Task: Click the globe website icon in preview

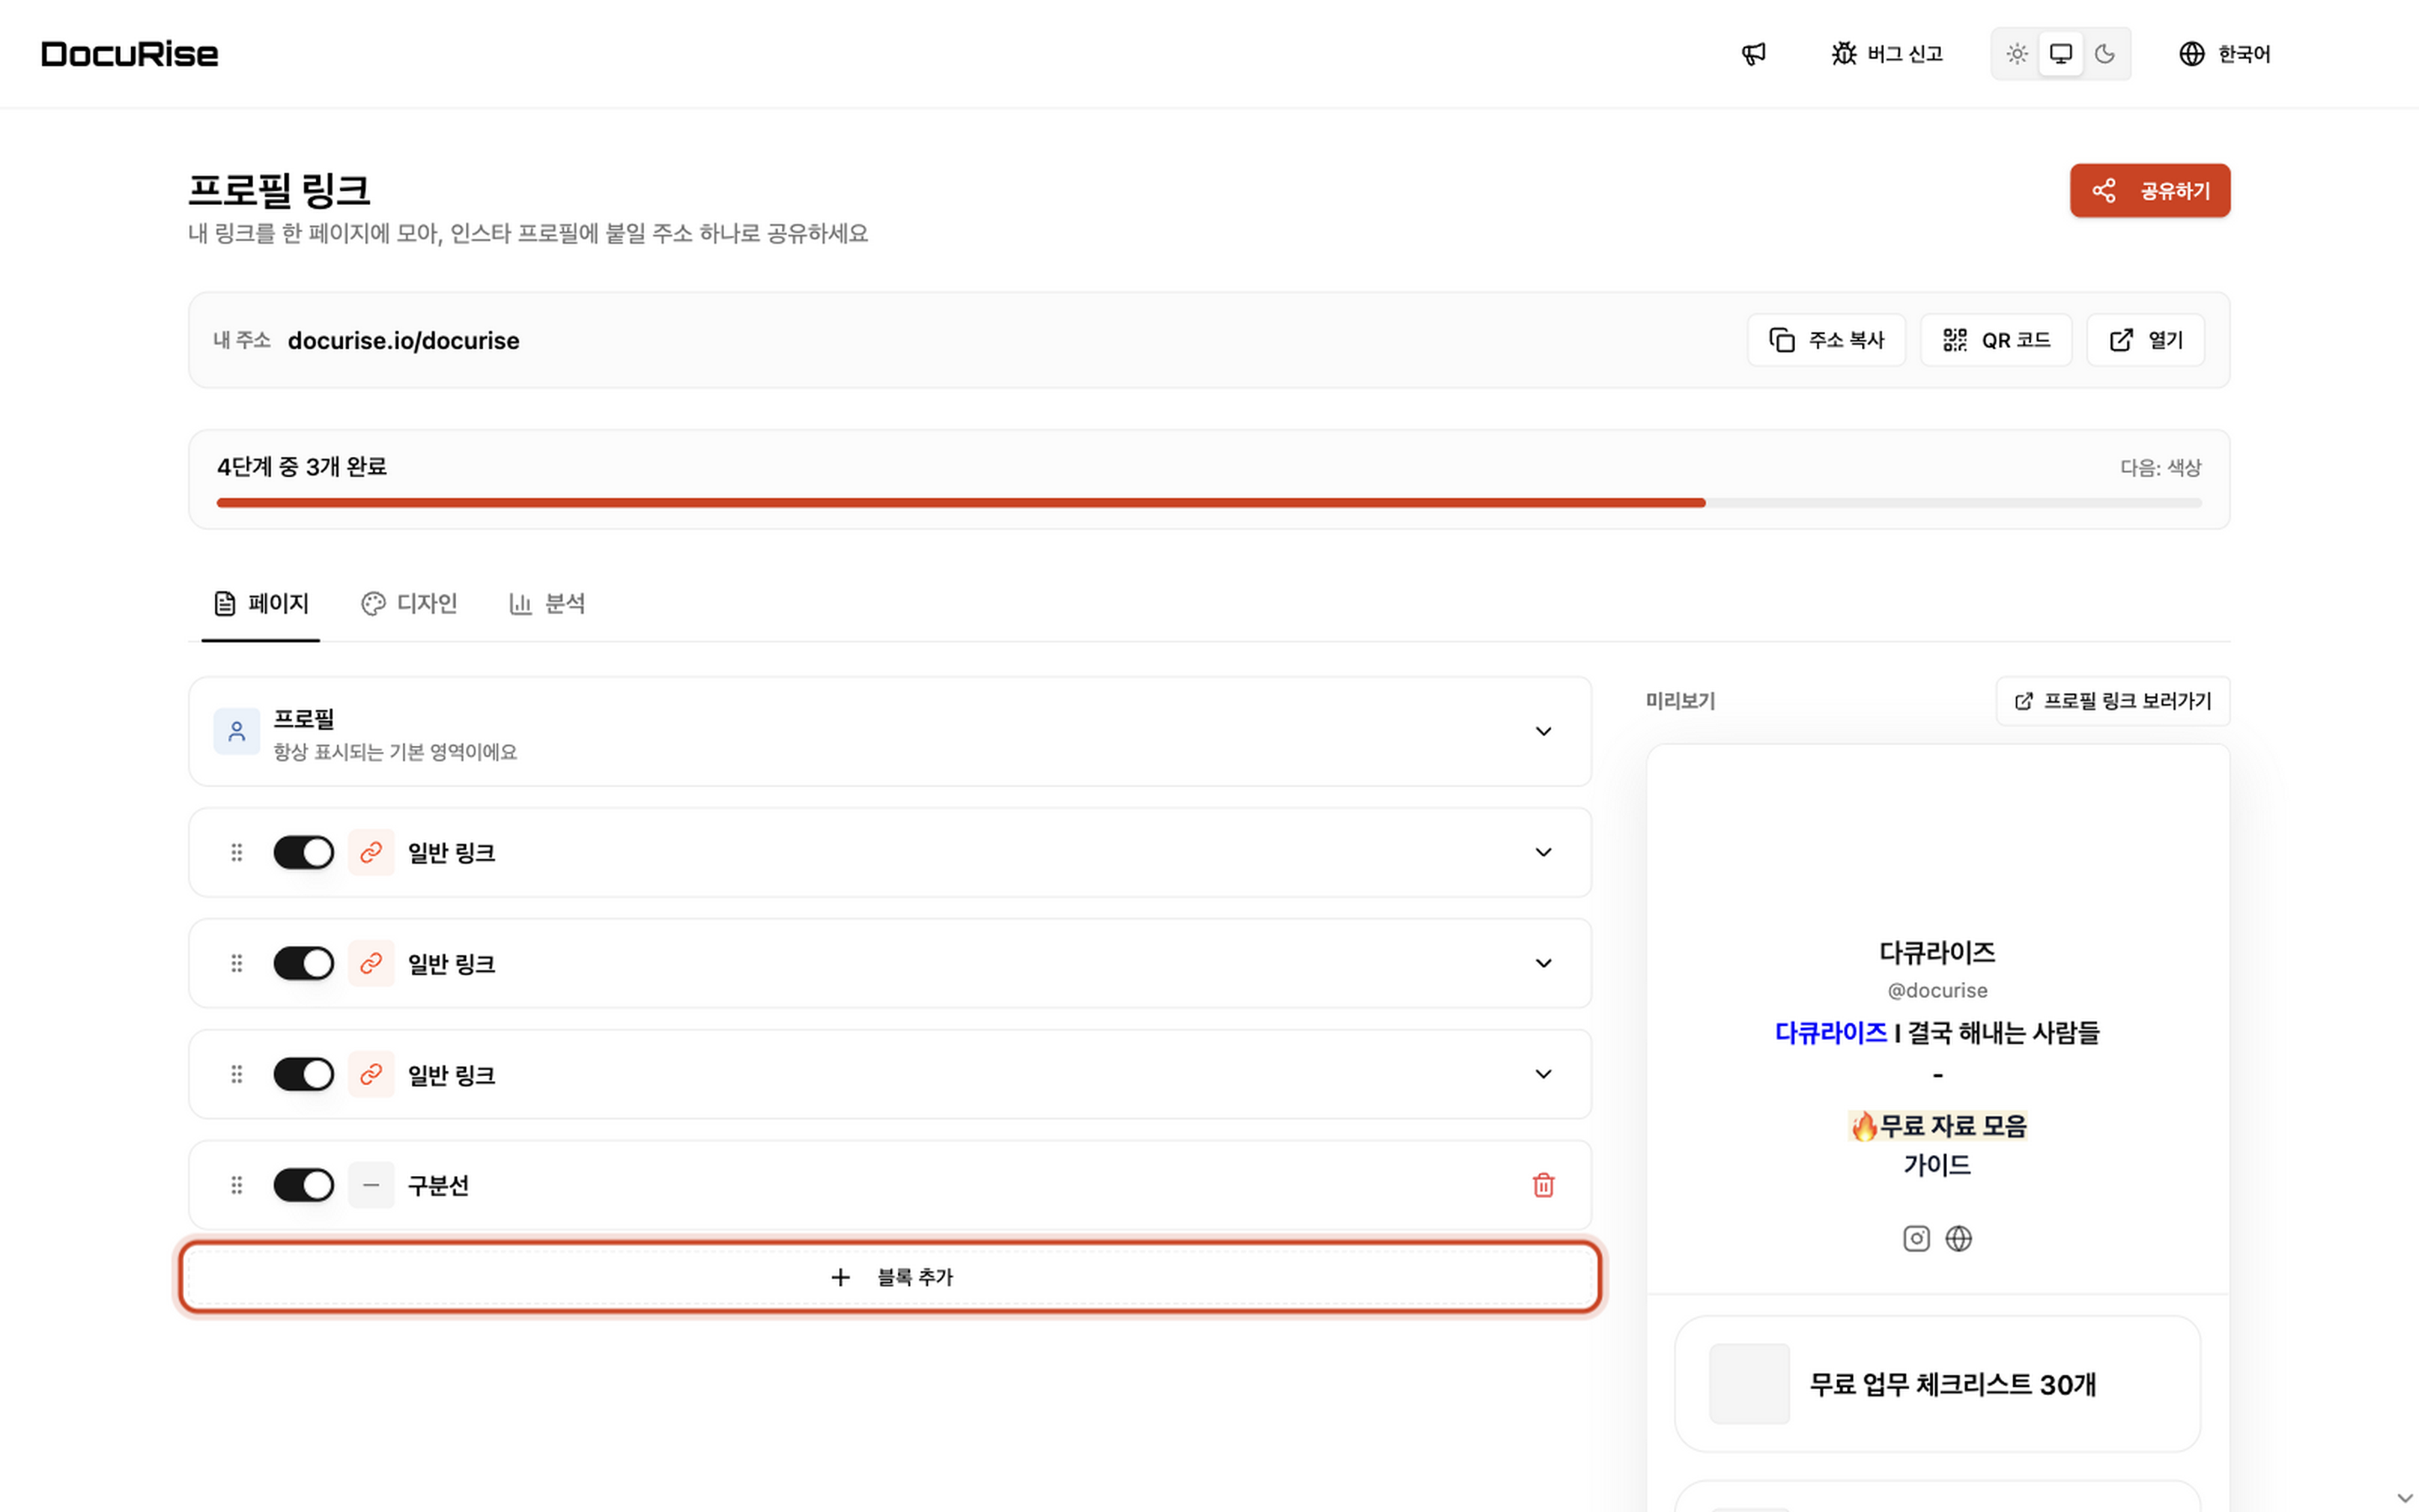Action: (1958, 1239)
